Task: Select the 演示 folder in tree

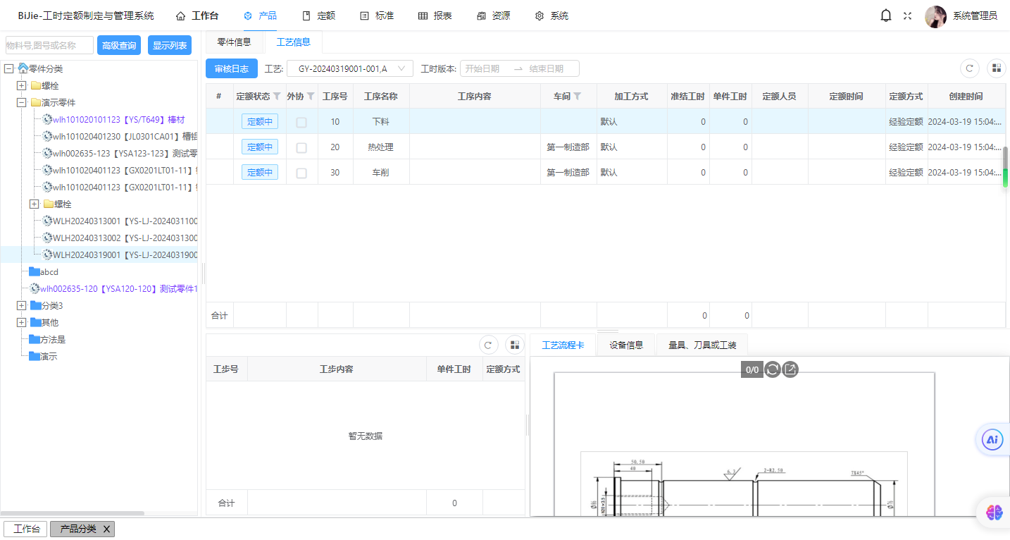Action: pyautogui.click(x=49, y=356)
